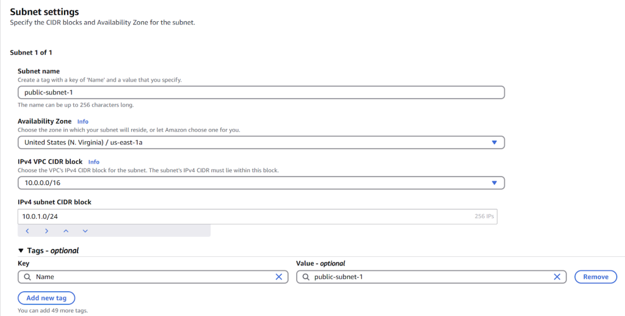Click the up arrow under the subnet CIDR block
This screenshot has width=625, height=316.
pos(66,231)
